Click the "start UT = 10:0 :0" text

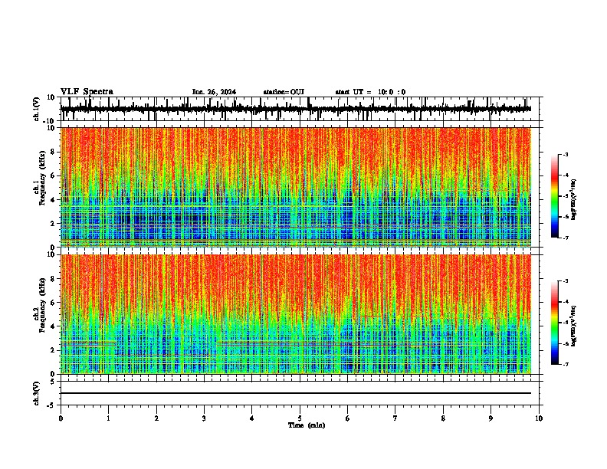(370, 92)
